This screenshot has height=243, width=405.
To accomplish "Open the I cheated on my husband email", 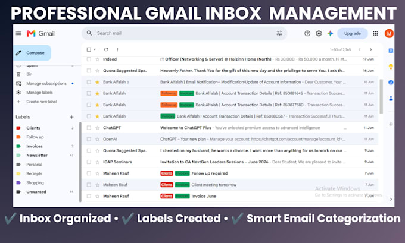I will point(230,150).
